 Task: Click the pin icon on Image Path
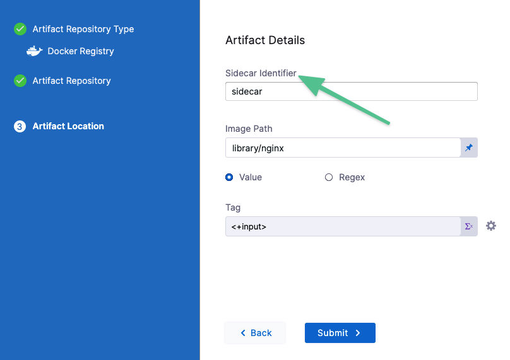click(x=468, y=148)
